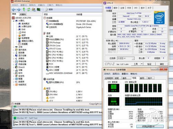This screenshot has width=173, height=129.
Task: Expand the 操作系统 tree node
Action: tap(13, 50)
